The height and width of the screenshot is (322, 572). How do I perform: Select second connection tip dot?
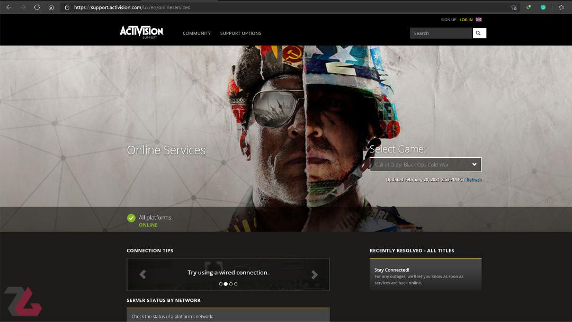coord(226,284)
